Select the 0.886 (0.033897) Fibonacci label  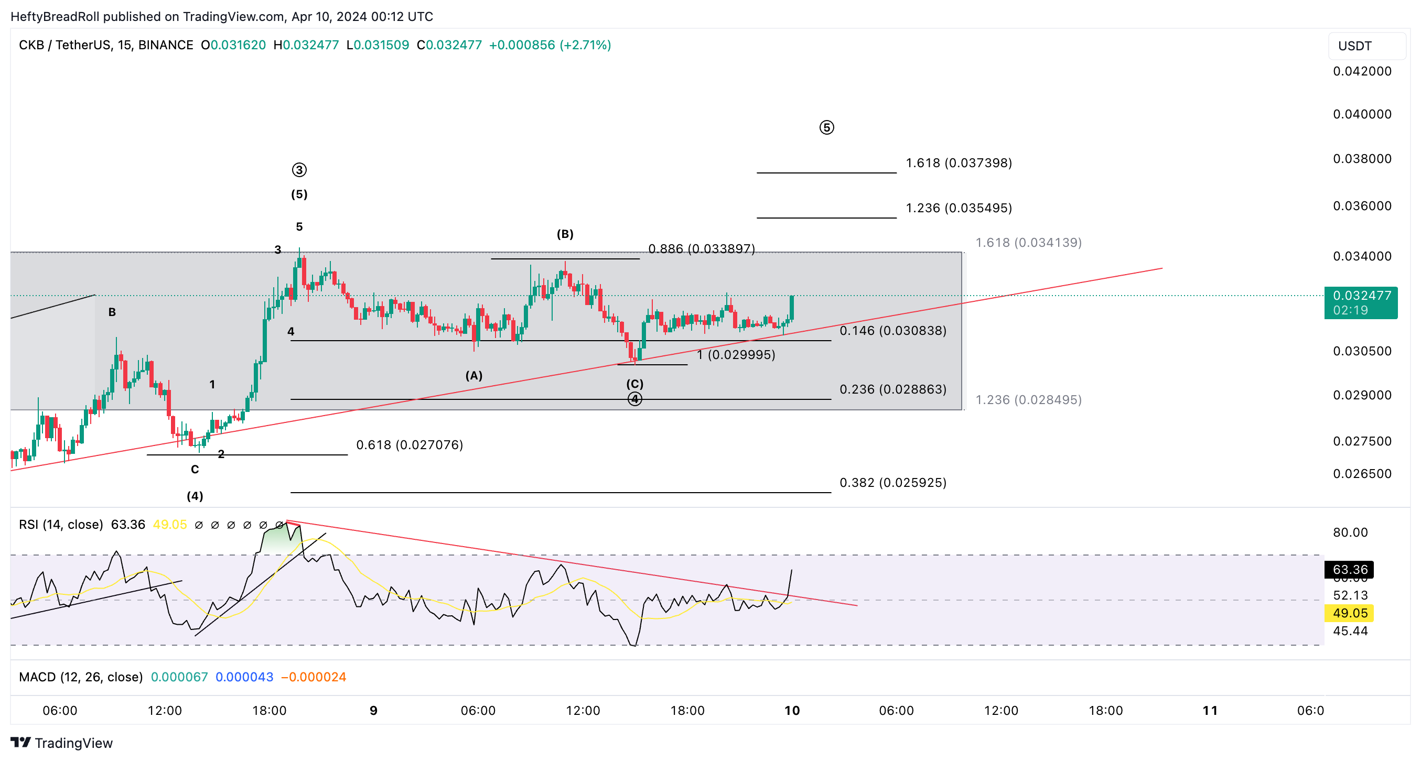pyautogui.click(x=701, y=249)
